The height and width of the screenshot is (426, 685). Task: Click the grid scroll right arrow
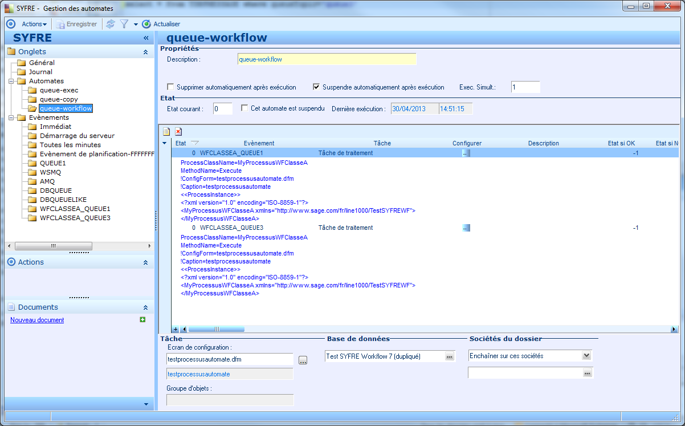(675, 329)
